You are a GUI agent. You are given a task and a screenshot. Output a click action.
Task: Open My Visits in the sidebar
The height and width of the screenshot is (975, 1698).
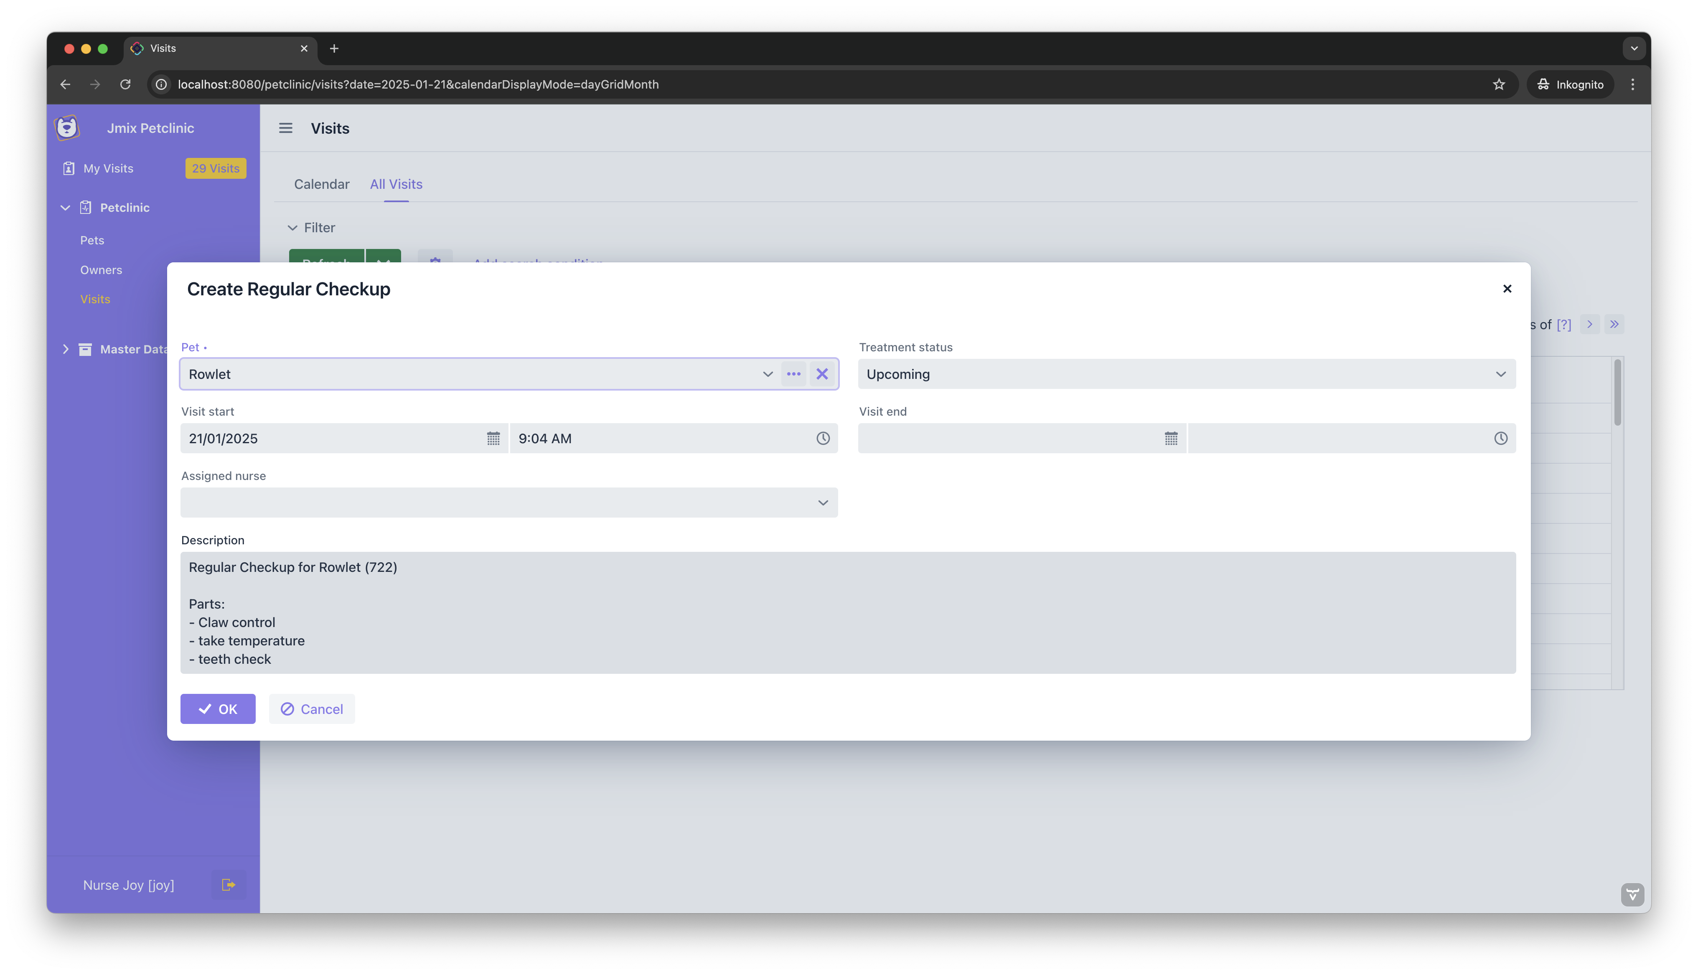pos(108,169)
